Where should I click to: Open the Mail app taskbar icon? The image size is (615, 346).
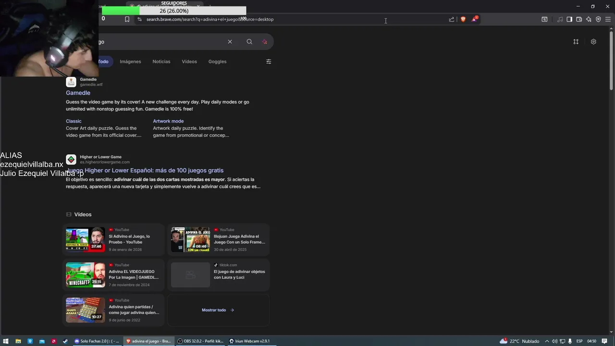[x=42, y=341]
